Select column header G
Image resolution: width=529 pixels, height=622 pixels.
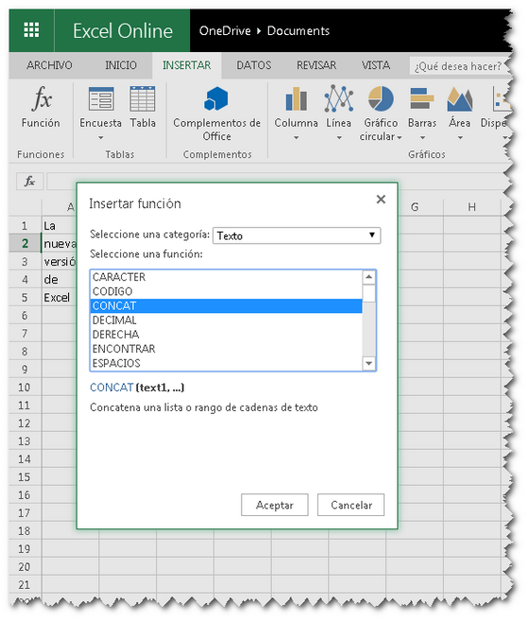415,207
